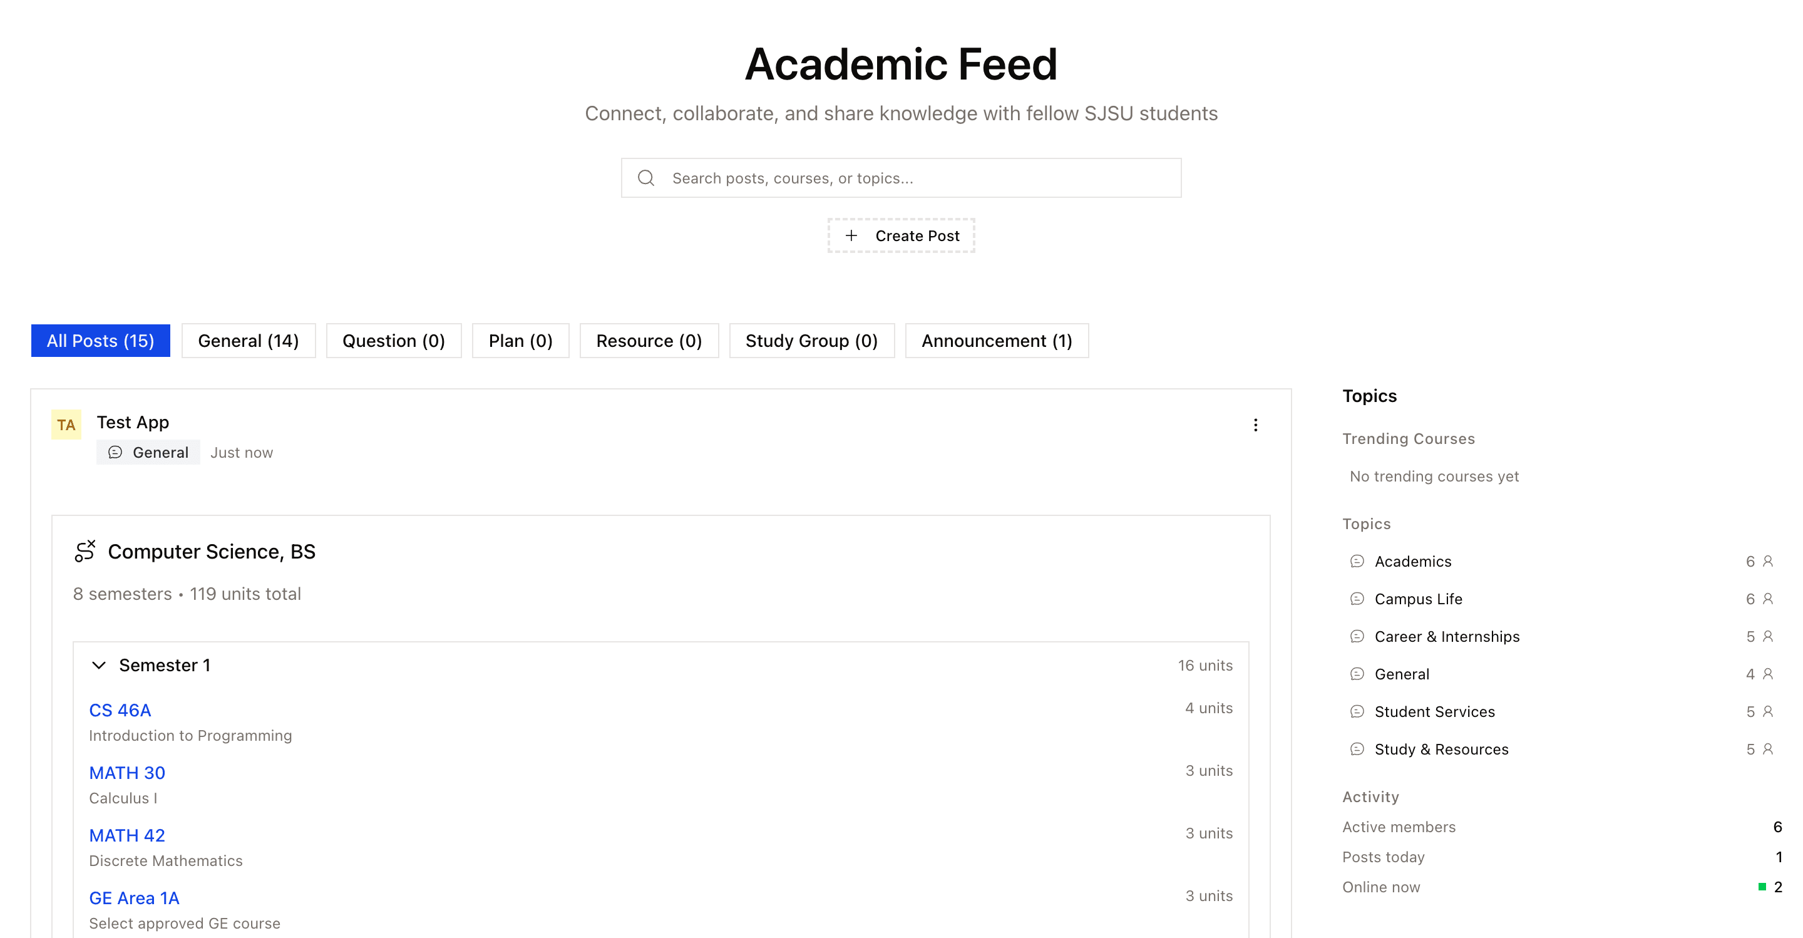Switch to the Announcement (1) tab

[x=996, y=341]
